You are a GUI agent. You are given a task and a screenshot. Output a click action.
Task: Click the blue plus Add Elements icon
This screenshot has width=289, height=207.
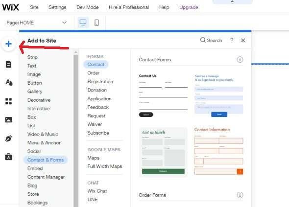[x=8, y=44]
